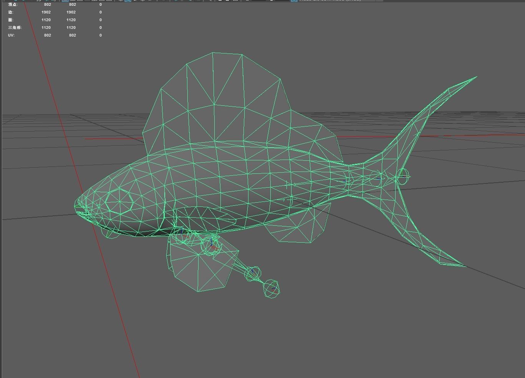Select the lowest joint sphere of the pectoral fin chain
This screenshot has width=525, height=378.
272,289
